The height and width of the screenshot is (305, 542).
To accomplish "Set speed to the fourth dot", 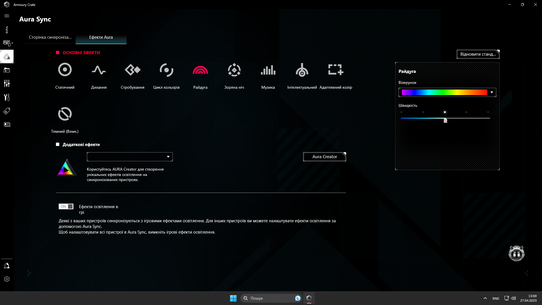I will pyautogui.click(x=466, y=112).
